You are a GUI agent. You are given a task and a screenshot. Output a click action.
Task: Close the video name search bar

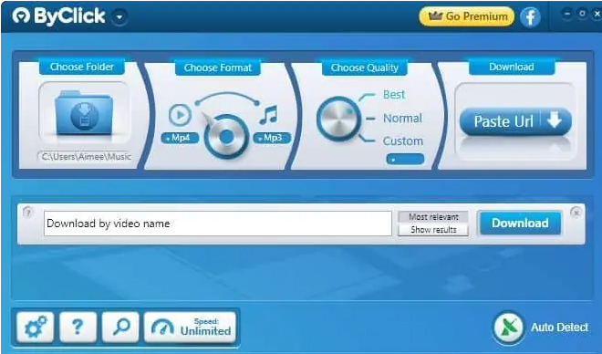(x=576, y=213)
